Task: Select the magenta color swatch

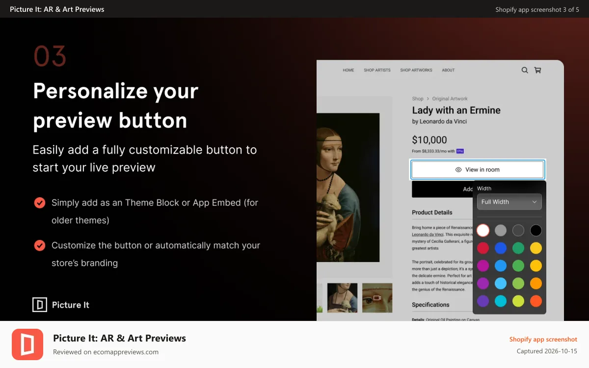Action: [x=483, y=265]
